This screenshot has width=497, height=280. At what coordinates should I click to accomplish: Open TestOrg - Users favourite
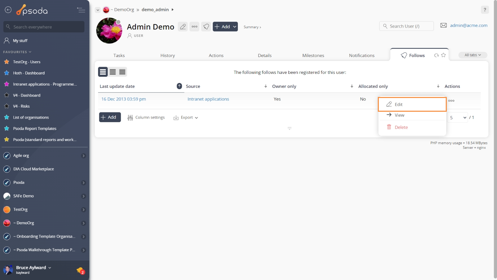pos(27,62)
